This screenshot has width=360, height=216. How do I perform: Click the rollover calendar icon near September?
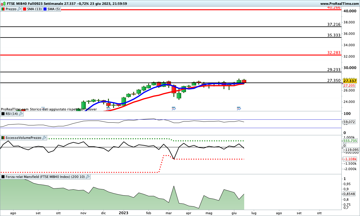click(x=43, y=108)
